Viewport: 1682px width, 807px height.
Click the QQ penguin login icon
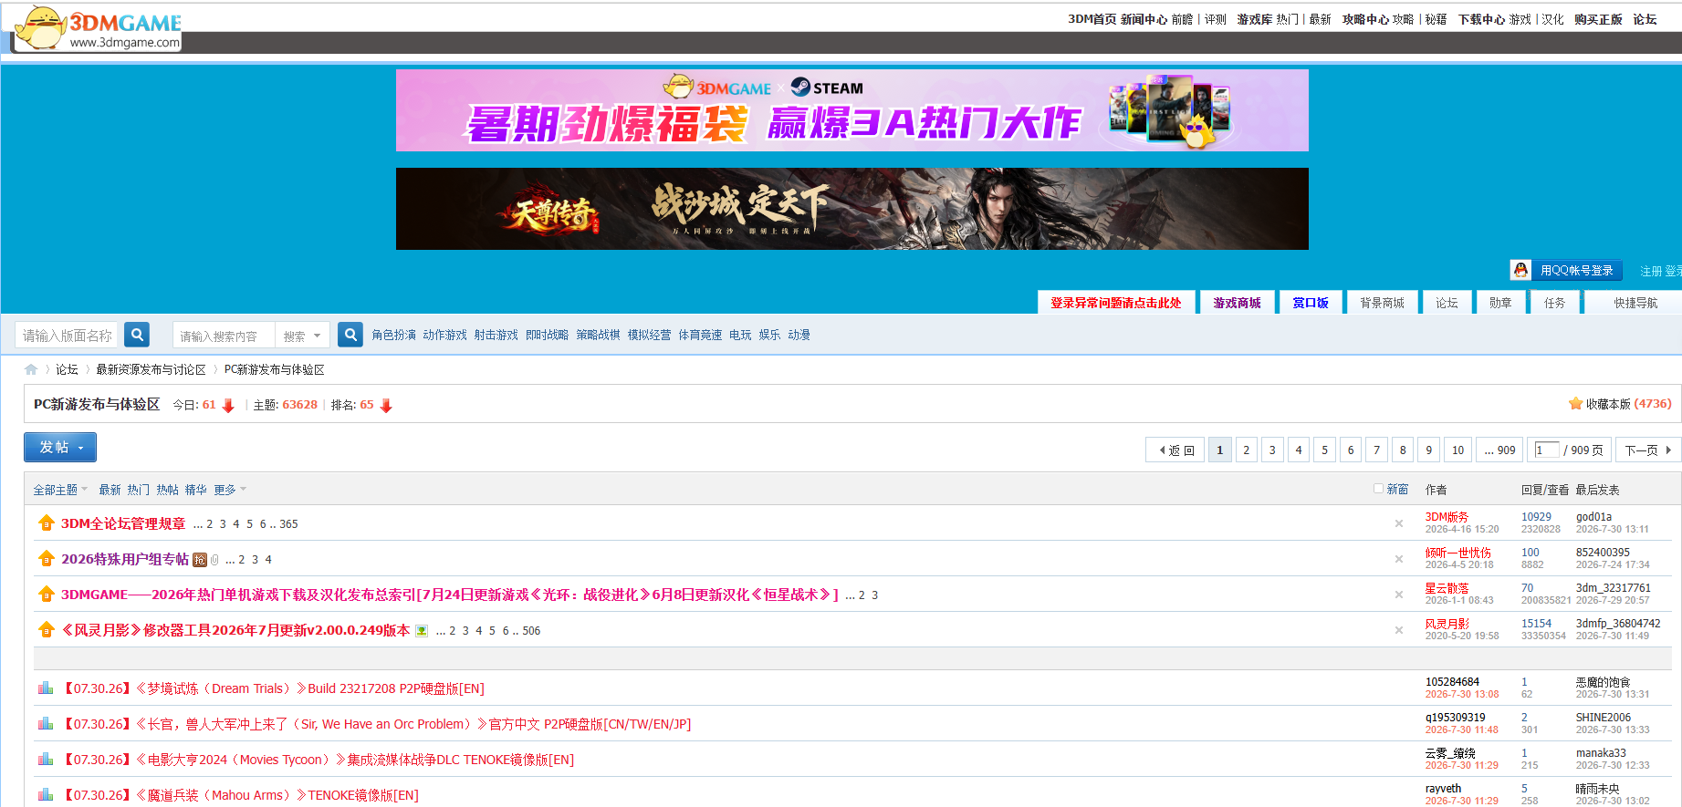coord(1520,270)
